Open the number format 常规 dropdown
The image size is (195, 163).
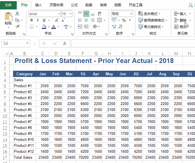131,14
